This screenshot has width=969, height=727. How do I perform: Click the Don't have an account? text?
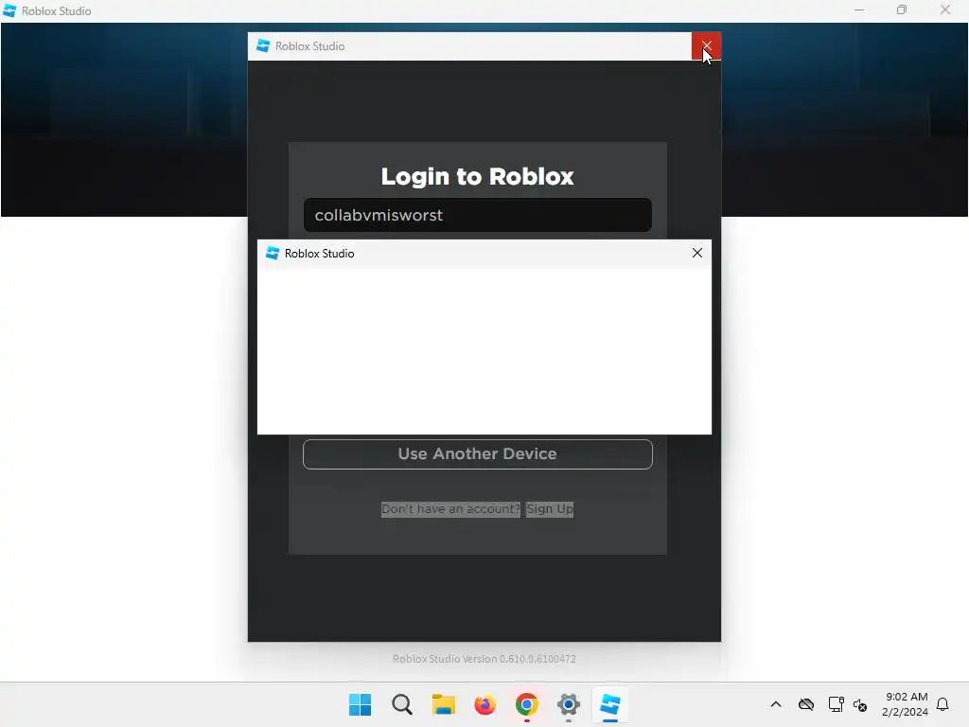(x=450, y=508)
